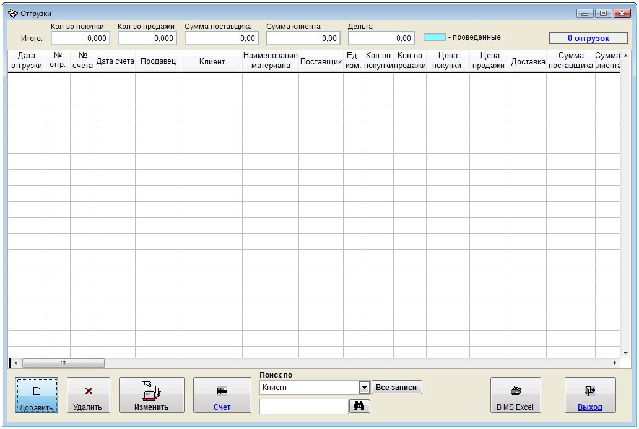Click the binoculars search icon
The image size is (639, 429).
click(359, 405)
